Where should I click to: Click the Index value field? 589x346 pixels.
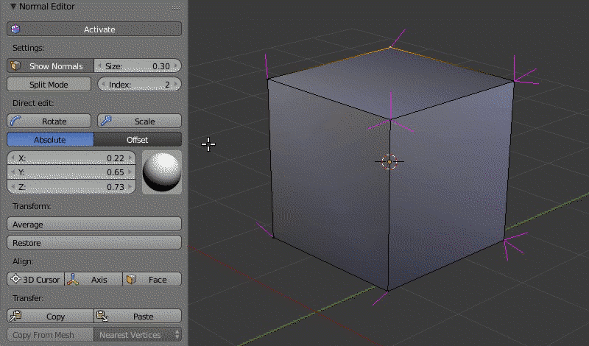(x=139, y=85)
